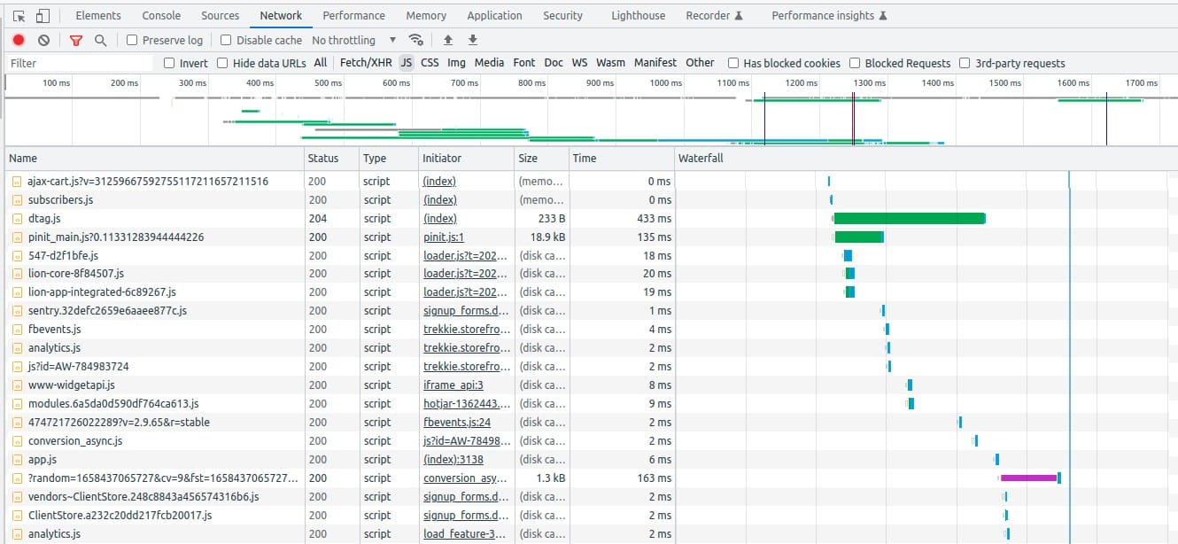
Task: Open pinit.js:1 initiator link
Action: click(444, 237)
